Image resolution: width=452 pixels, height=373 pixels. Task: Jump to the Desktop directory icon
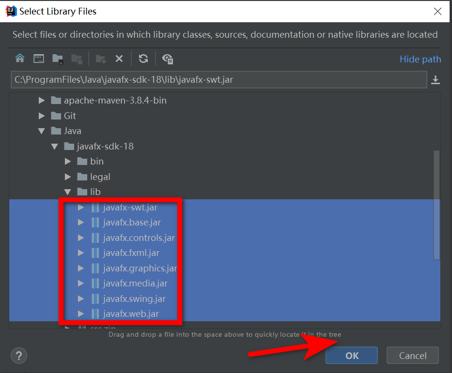pyautogui.click(x=39, y=59)
